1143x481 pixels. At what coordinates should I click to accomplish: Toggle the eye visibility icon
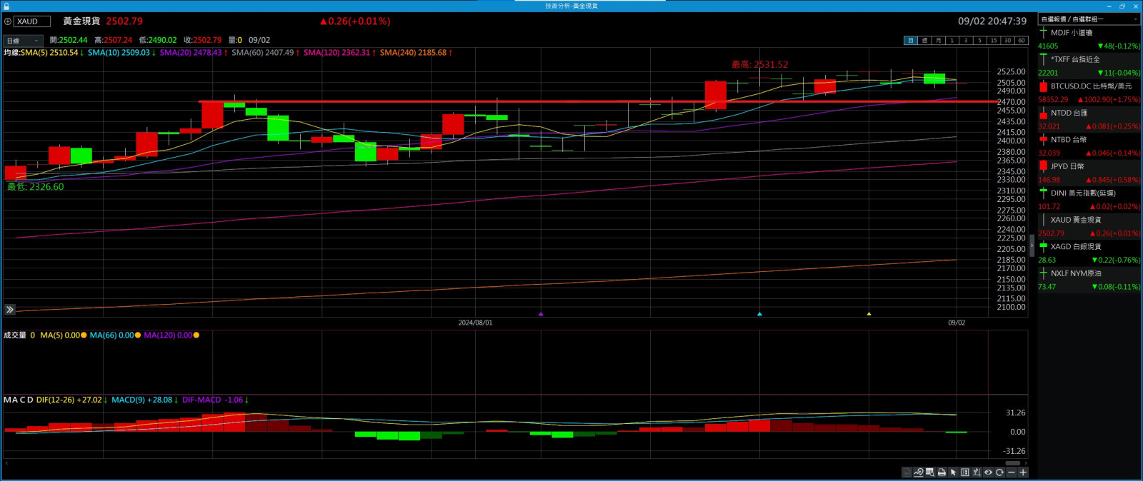pos(988,472)
